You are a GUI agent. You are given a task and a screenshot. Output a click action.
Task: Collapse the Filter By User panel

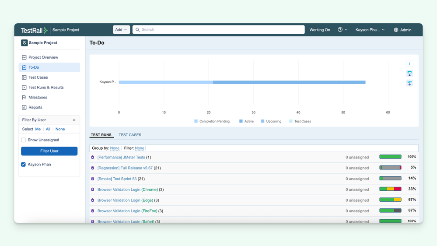(x=74, y=120)
